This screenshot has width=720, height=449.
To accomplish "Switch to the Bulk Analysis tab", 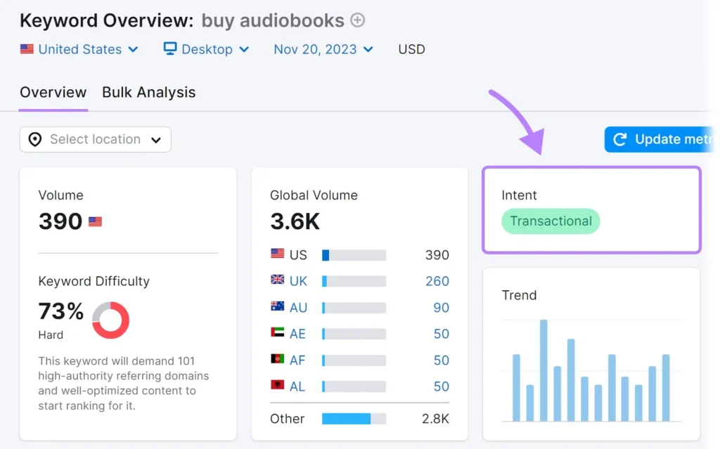I will point(148,92).
